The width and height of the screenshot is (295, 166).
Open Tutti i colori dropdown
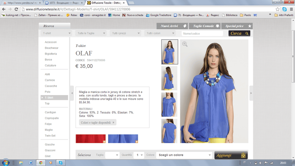160,33
